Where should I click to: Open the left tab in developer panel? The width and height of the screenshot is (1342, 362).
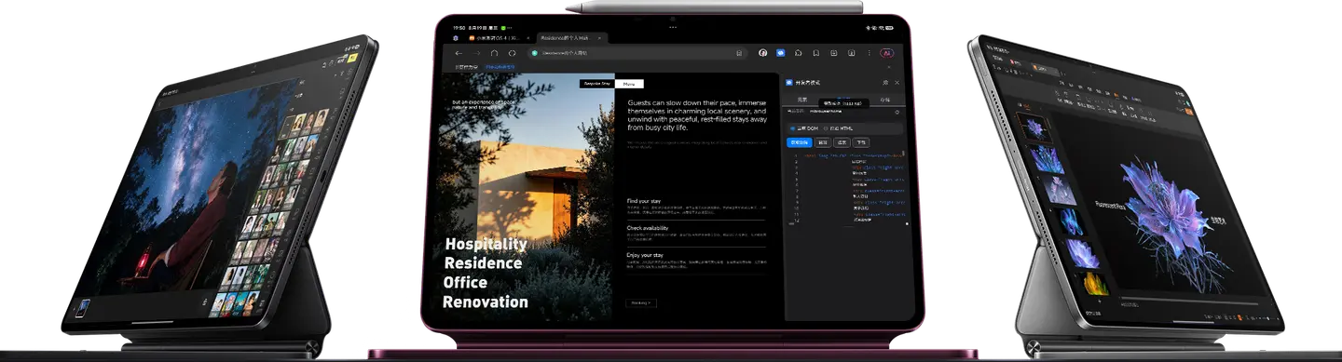[801, 100]
